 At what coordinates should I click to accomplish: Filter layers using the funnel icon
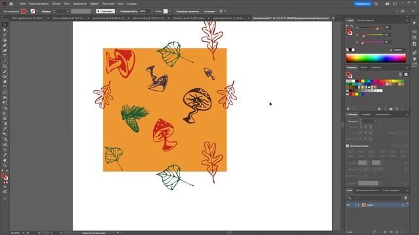406,198
